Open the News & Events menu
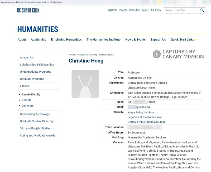Image resolution: width=211 pixels, height=172 pixels. tap(135, 39)
